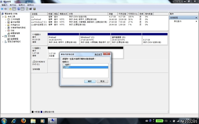Click the Forward arrow in the toolbar
The width and height of the screenshot is (199, 124).
point(6,9)
